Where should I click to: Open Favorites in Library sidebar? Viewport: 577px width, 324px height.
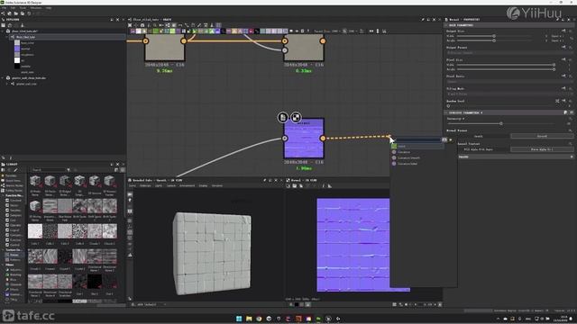click(11, 176)
